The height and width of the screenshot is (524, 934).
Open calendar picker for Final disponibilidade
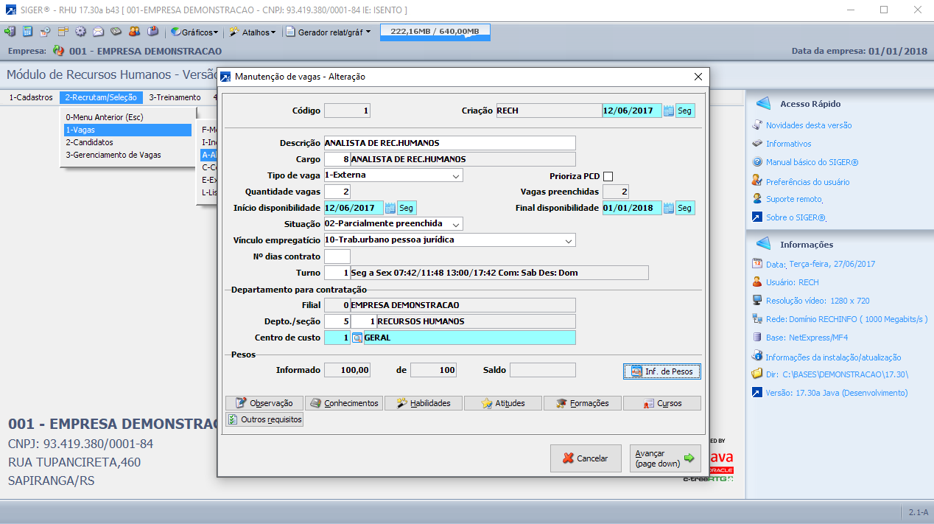(x=669, y=208)
